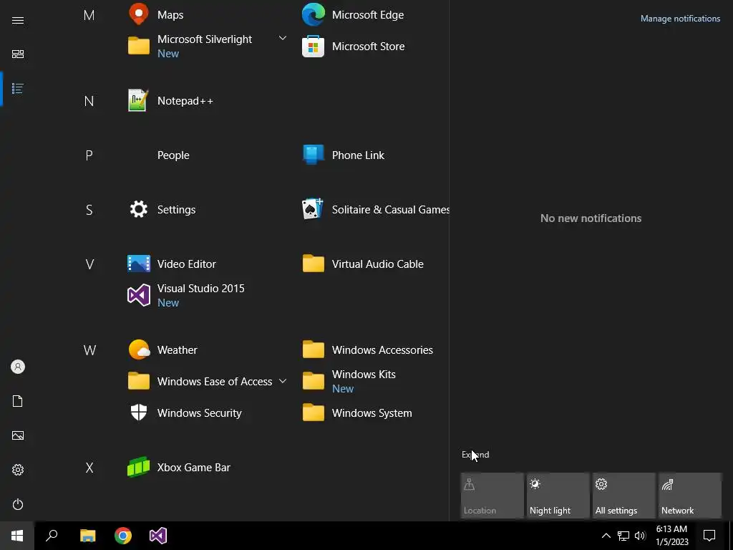Screen dimensions: 733x550
Task: Toggle Night light quick action
Action: click(x=558, y=496)
